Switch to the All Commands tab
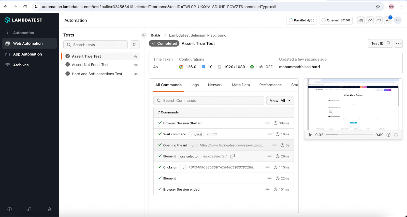Image resolution: width=407 pixels, height=217 pixels. point(168,85)
